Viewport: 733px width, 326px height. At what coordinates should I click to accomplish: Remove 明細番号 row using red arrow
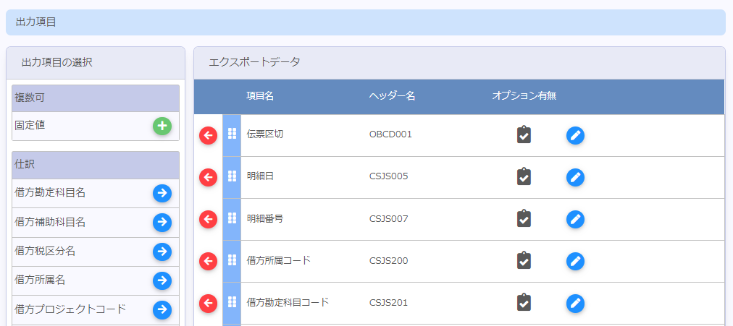208,219
